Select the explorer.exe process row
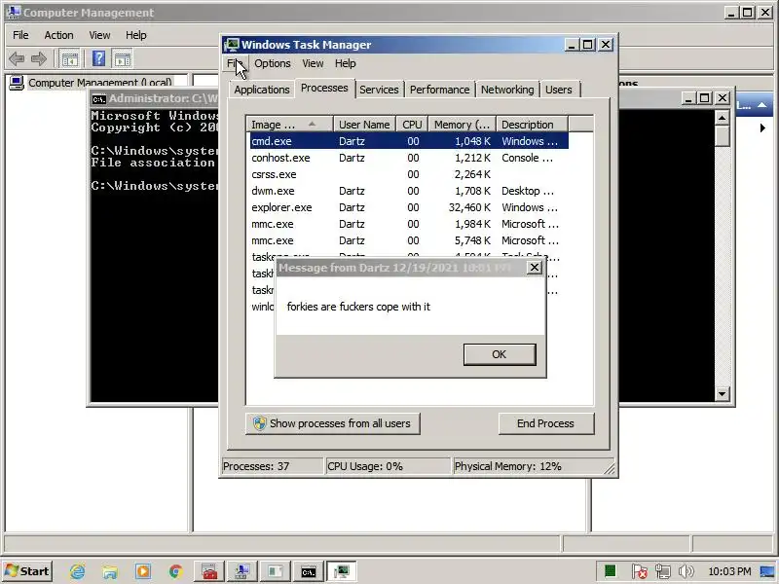Image resolution: width=779 pixels, height=584 pixels. 409,207
